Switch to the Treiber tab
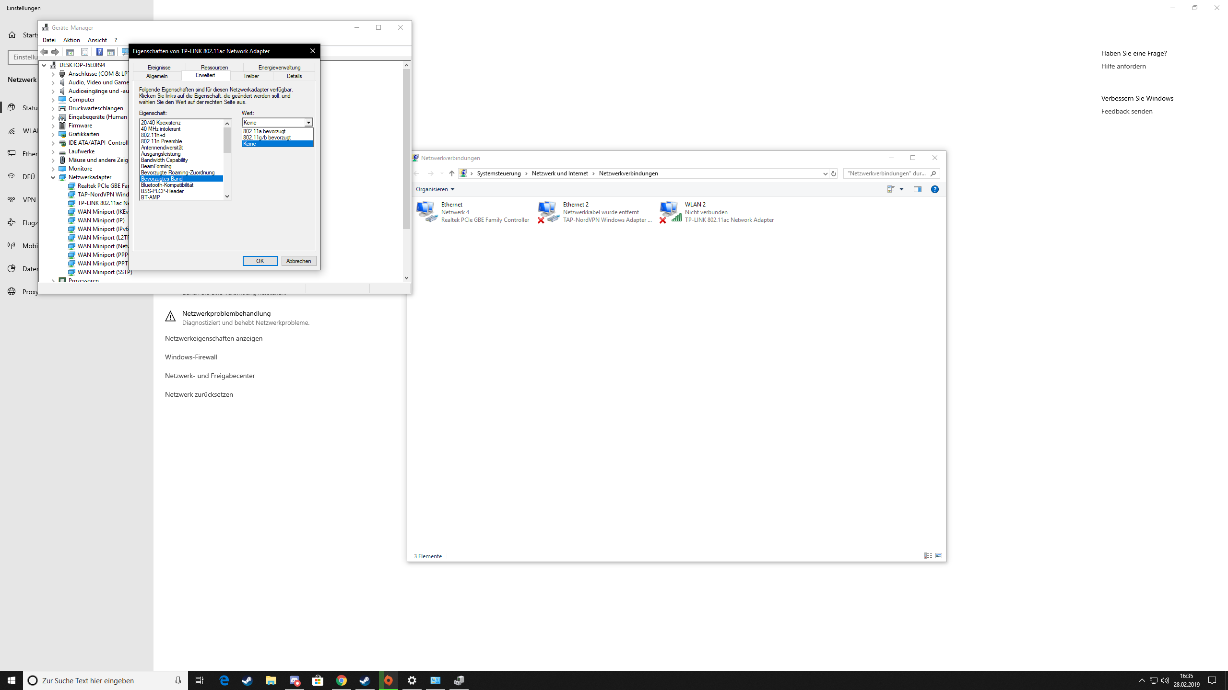This screenshot has width=1228, height=690. point(251,76)
